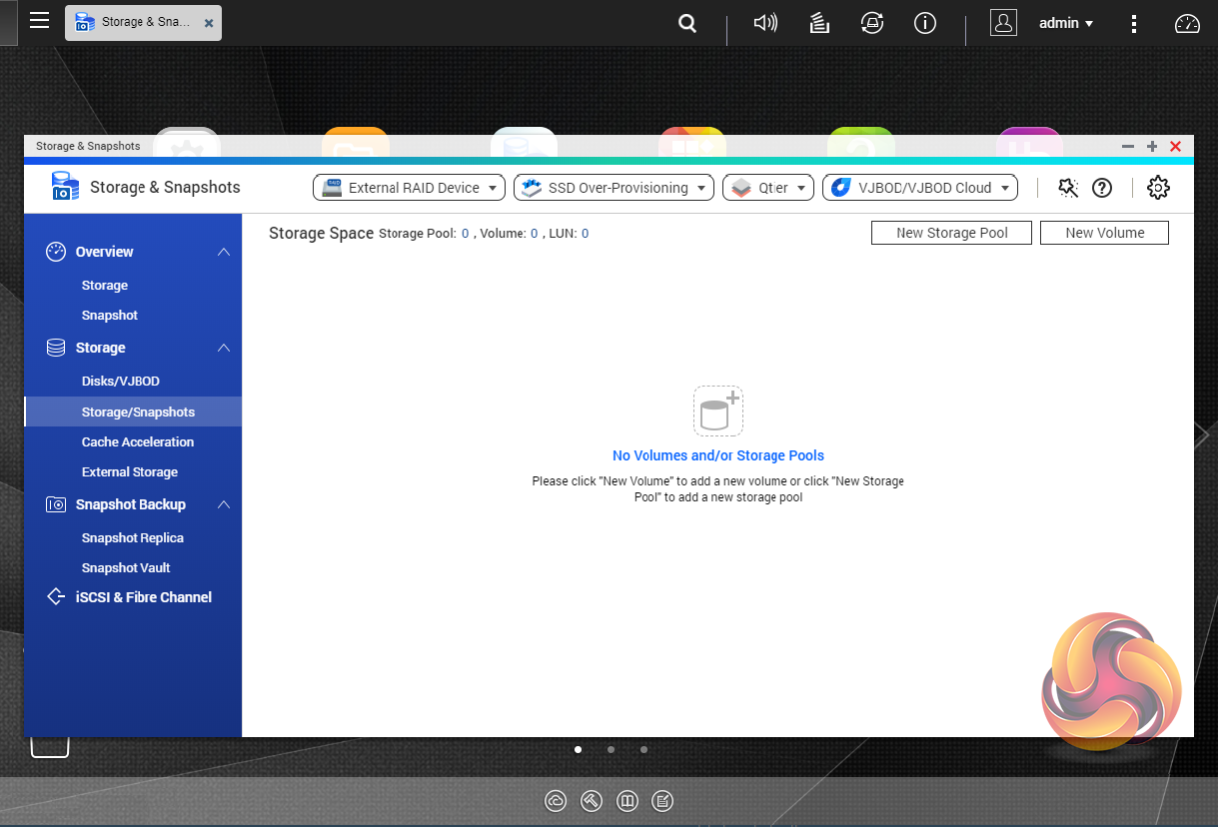This screenshot has height=828, width=1218.
Task: Open Storage under Overview
Action: click(105, 286)
